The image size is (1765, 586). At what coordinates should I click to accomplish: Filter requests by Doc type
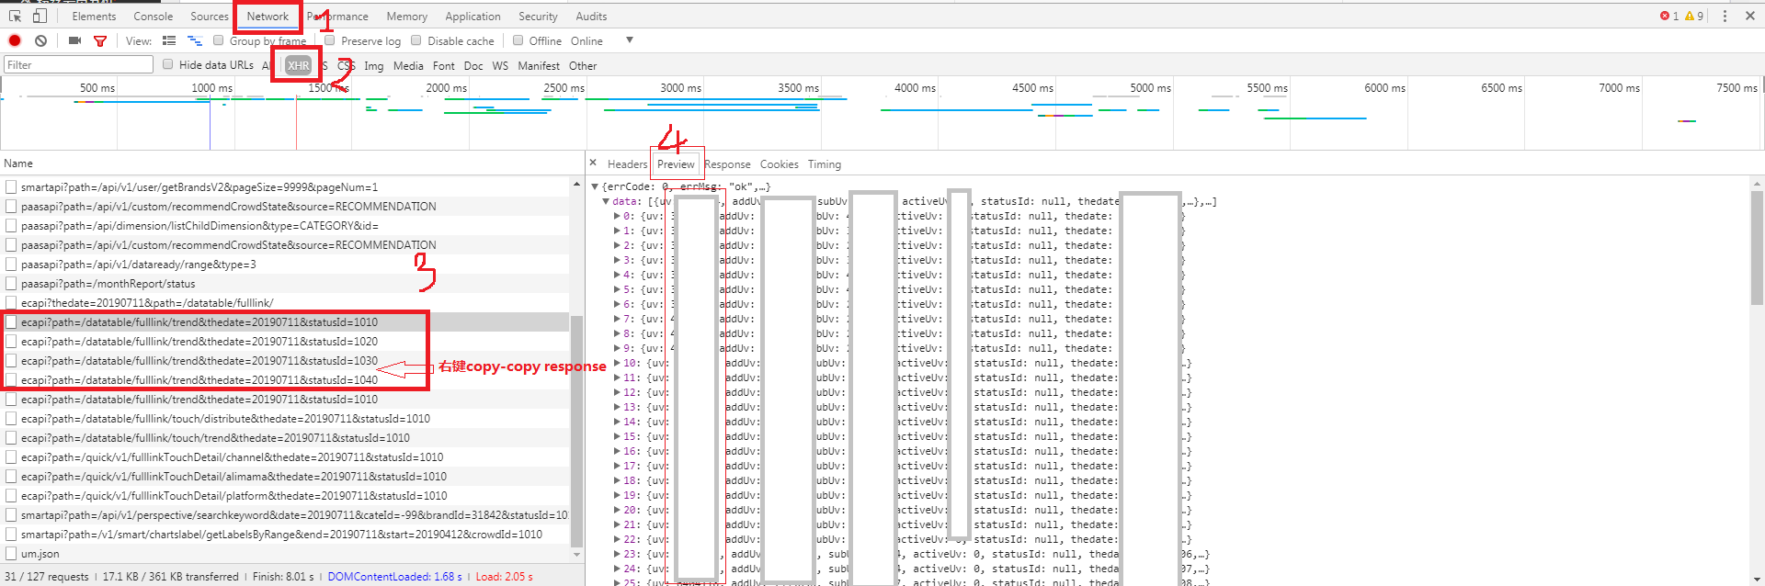pyautogui.click(x=473, y=66)
